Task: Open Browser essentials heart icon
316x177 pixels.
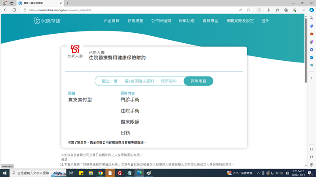Action: click(294, 10)
